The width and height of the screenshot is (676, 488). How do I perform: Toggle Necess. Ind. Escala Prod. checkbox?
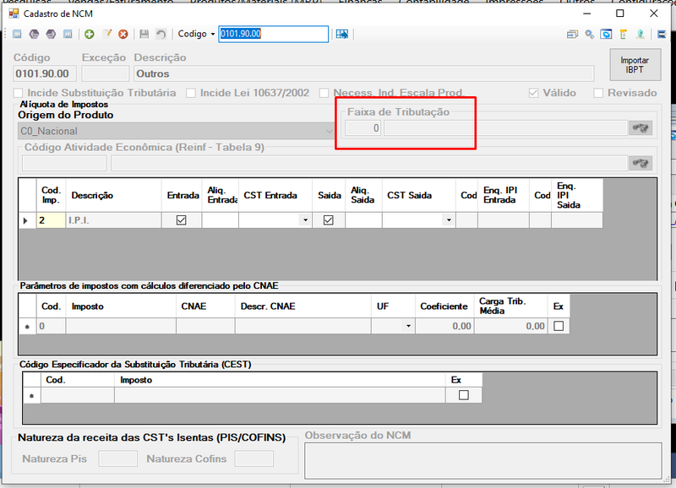point(324,93)
